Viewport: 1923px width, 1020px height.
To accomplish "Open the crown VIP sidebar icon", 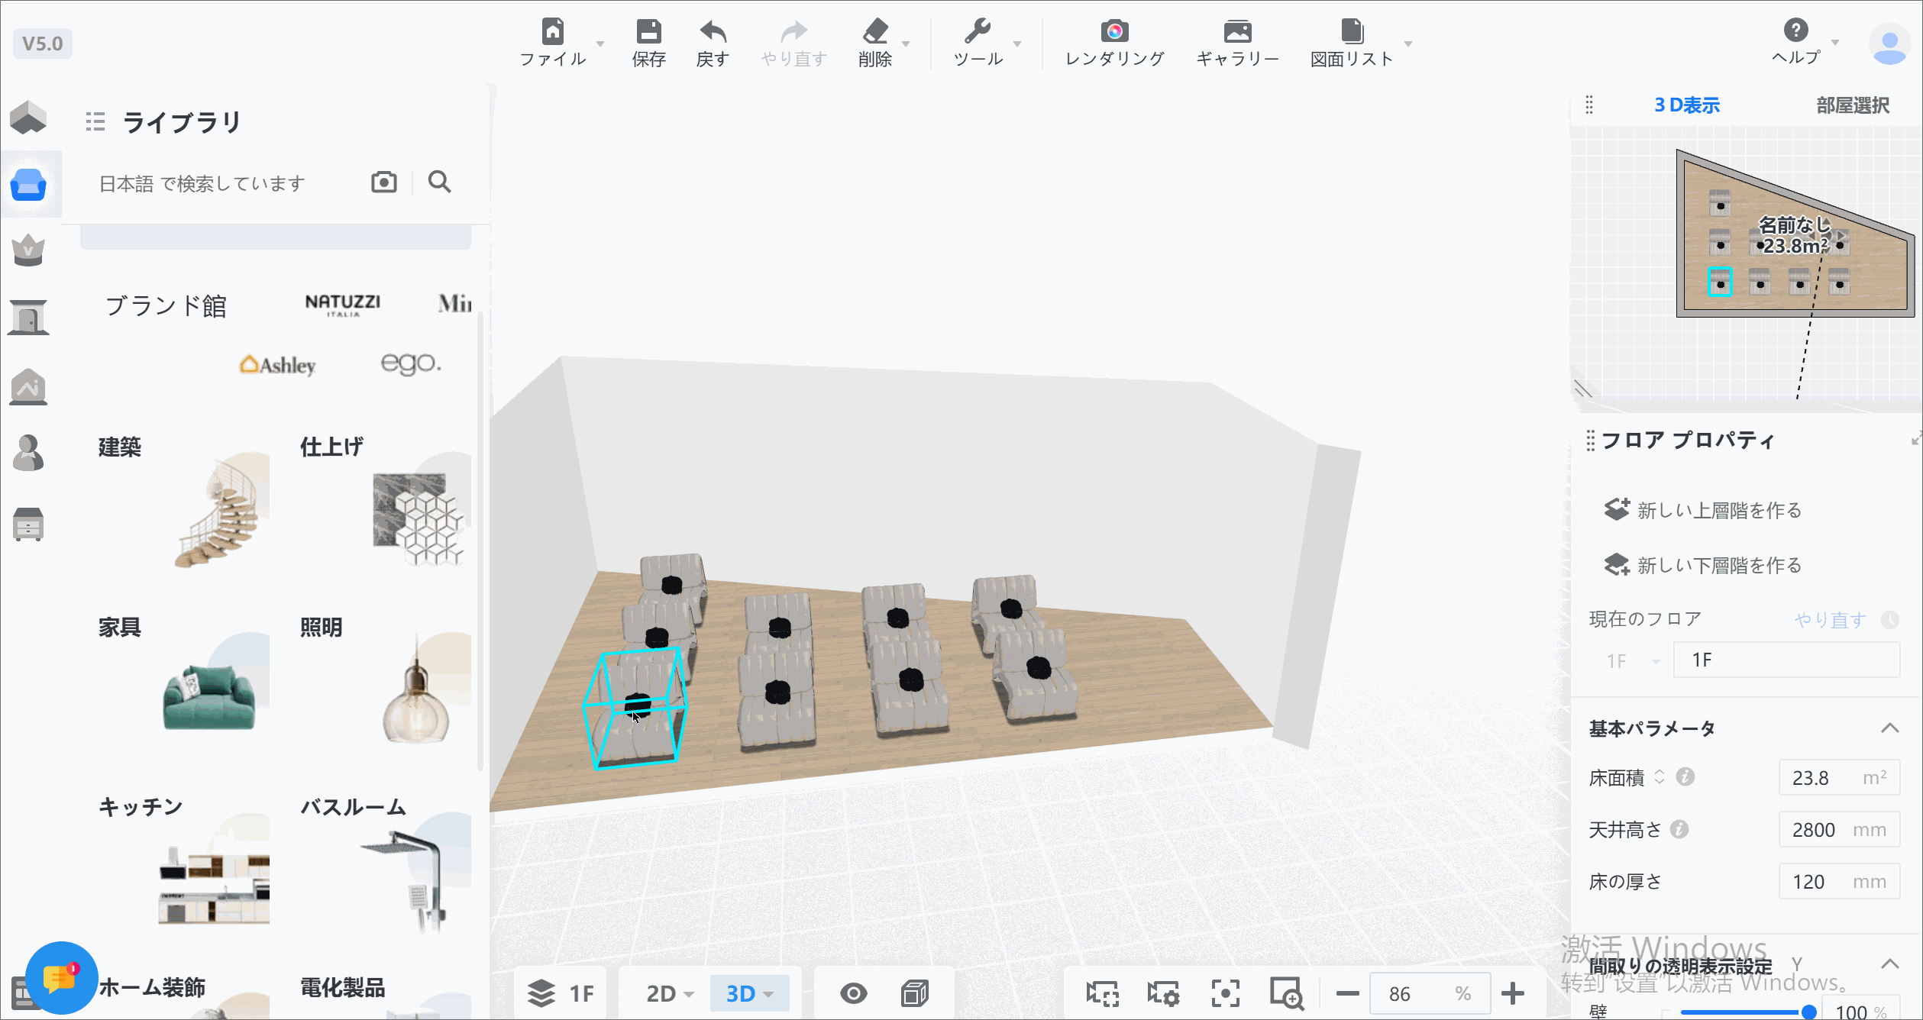I will pos(29,250).
